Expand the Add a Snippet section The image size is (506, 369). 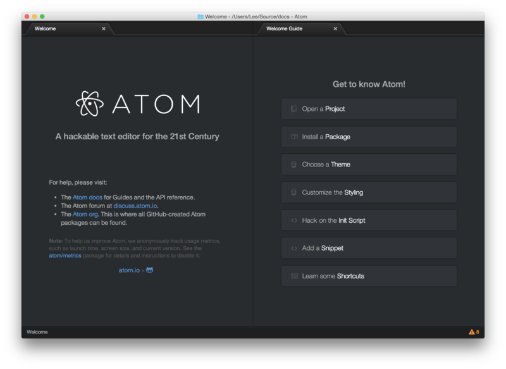369,248
